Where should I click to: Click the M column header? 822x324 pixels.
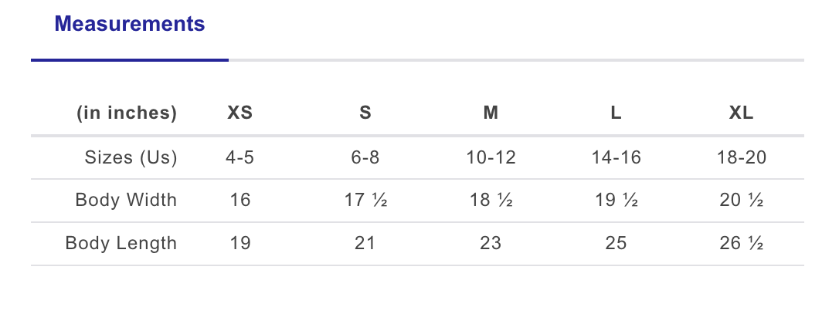coord(491,113)
